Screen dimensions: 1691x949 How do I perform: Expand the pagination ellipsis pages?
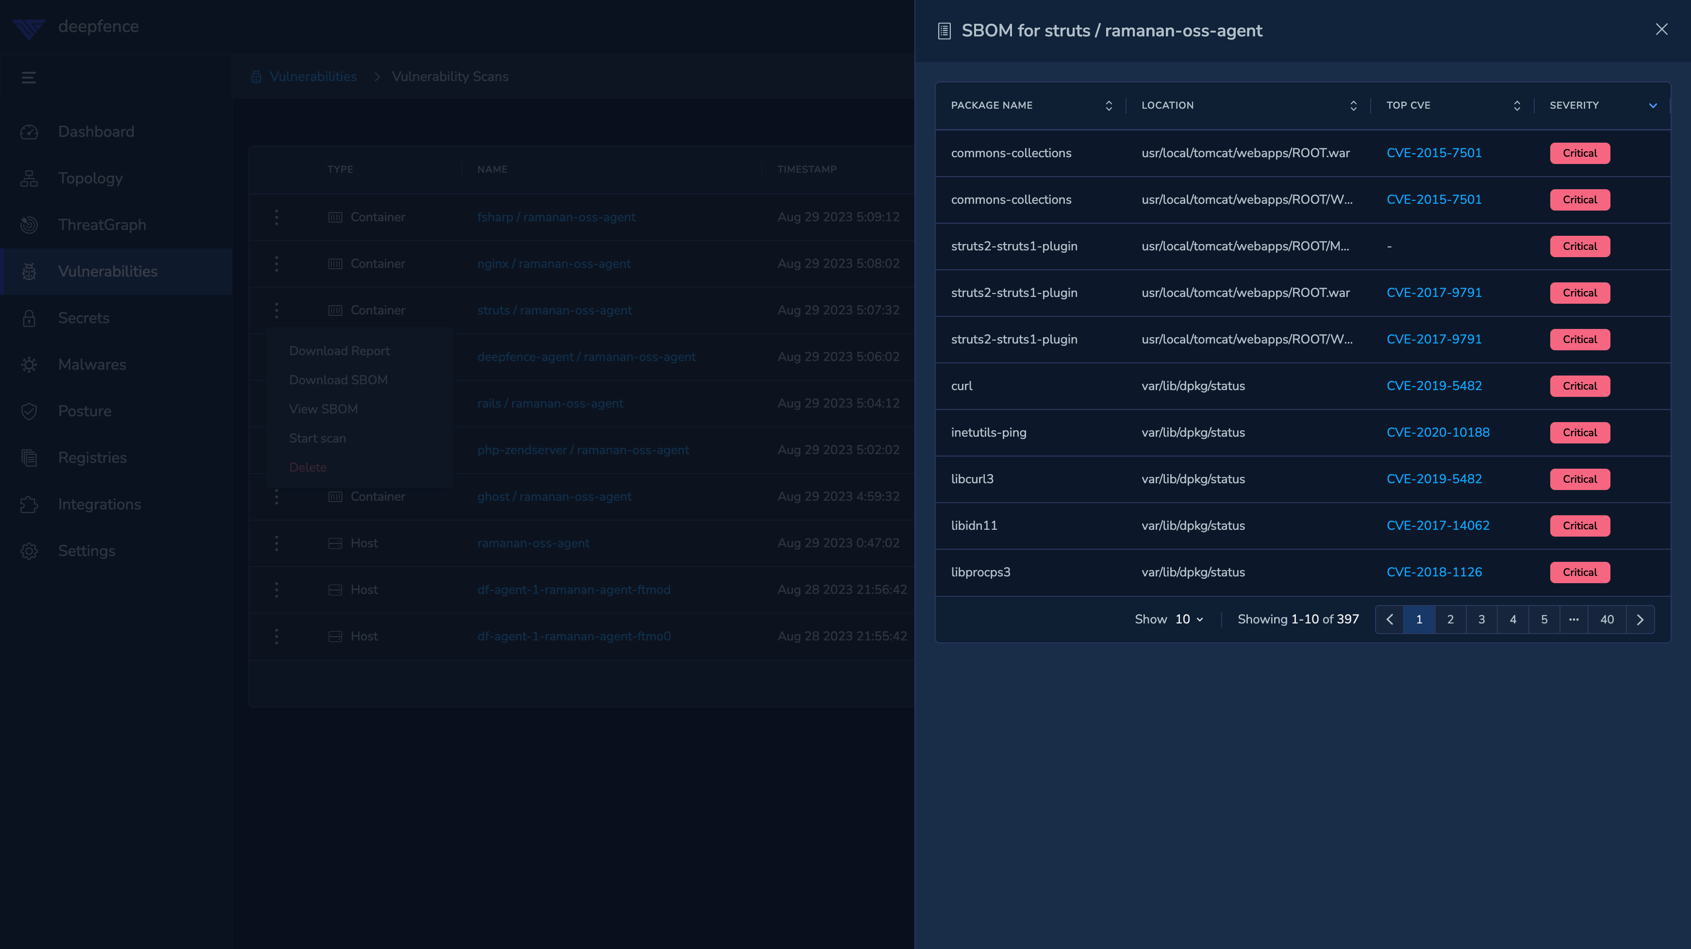[1574, 619]
